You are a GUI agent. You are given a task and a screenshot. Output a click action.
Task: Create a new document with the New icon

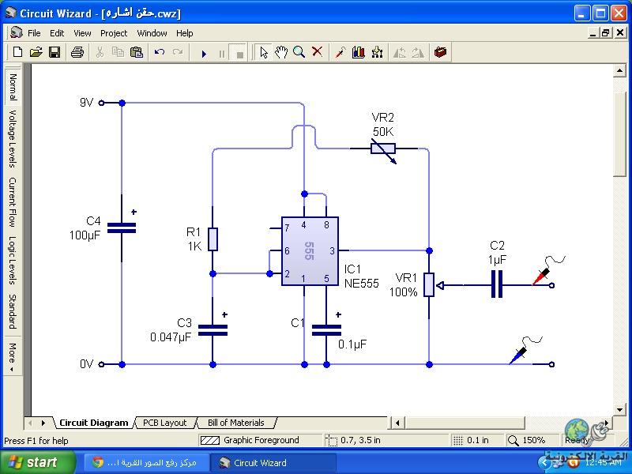pyautogui.click(x=17, y=52)
